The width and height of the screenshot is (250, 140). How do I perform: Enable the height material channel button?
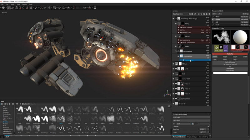(x=225, y=57)
